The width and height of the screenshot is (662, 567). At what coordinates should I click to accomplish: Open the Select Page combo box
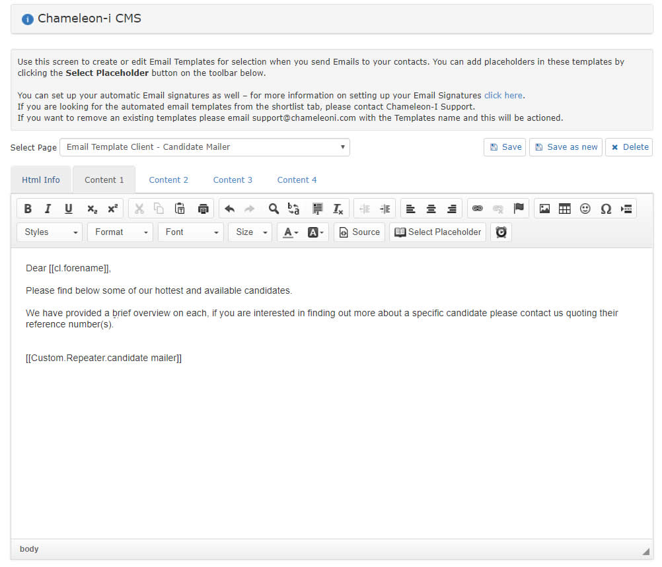click(x=205, y=147)
